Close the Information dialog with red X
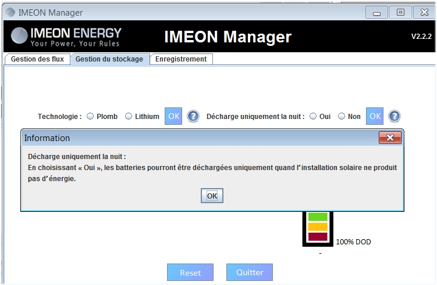437x285 pixels. (390, 138)
